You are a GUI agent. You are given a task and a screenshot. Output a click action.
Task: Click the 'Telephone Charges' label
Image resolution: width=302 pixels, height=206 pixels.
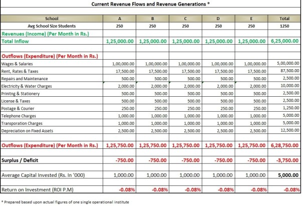19,116
